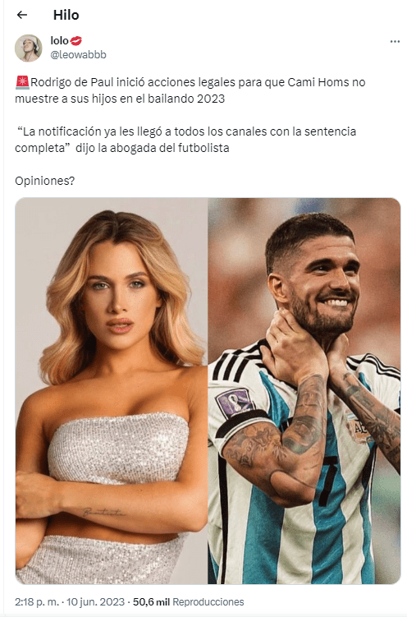This screenshot has width=407, height=617.
Task: Open the football player photo on right
Action: 304,391
